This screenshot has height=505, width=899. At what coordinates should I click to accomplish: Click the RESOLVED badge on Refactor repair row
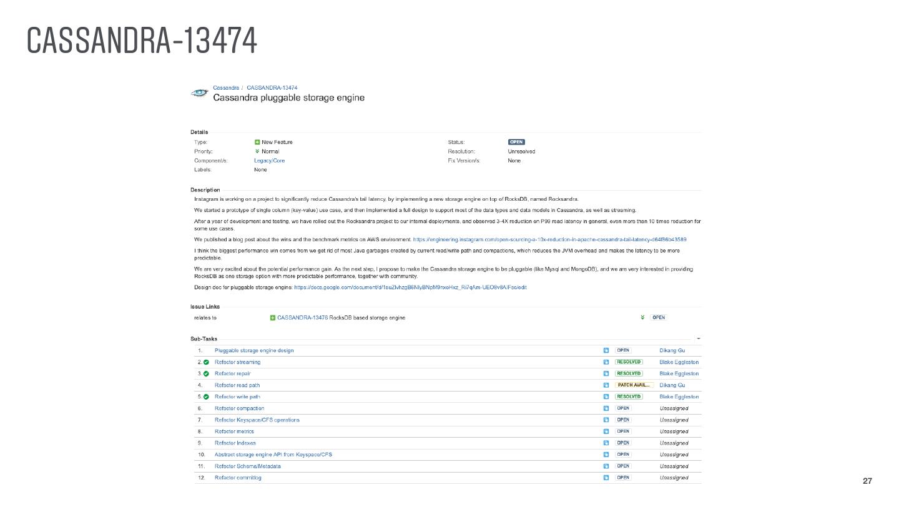(x=629, y=373)
